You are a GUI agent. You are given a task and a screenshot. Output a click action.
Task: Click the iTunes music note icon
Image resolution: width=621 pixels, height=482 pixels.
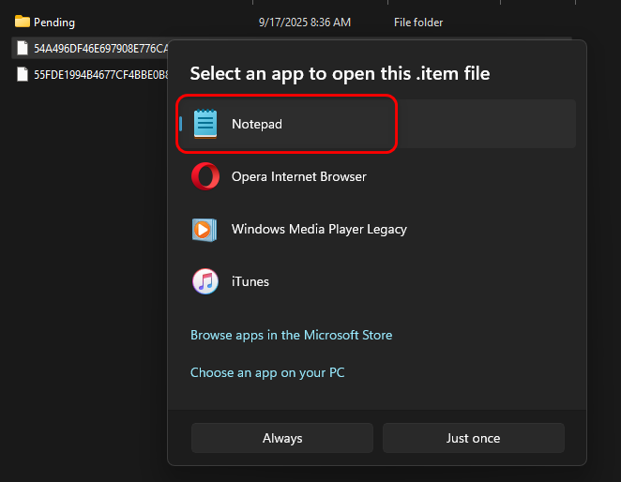click(x=205, y=281)
